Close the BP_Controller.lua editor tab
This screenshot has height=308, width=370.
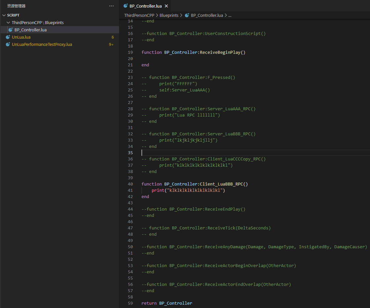point(166,6)
